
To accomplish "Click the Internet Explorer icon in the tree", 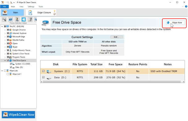I will coord(11,33).
